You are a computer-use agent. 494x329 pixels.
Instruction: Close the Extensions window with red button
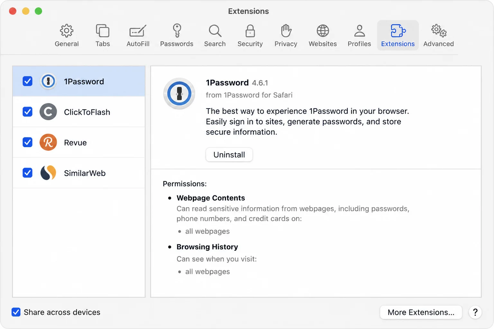(x=13, y=11)
